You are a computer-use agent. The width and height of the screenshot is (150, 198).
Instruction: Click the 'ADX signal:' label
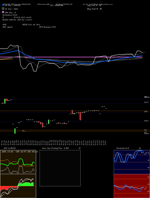[x=7, y=27]
